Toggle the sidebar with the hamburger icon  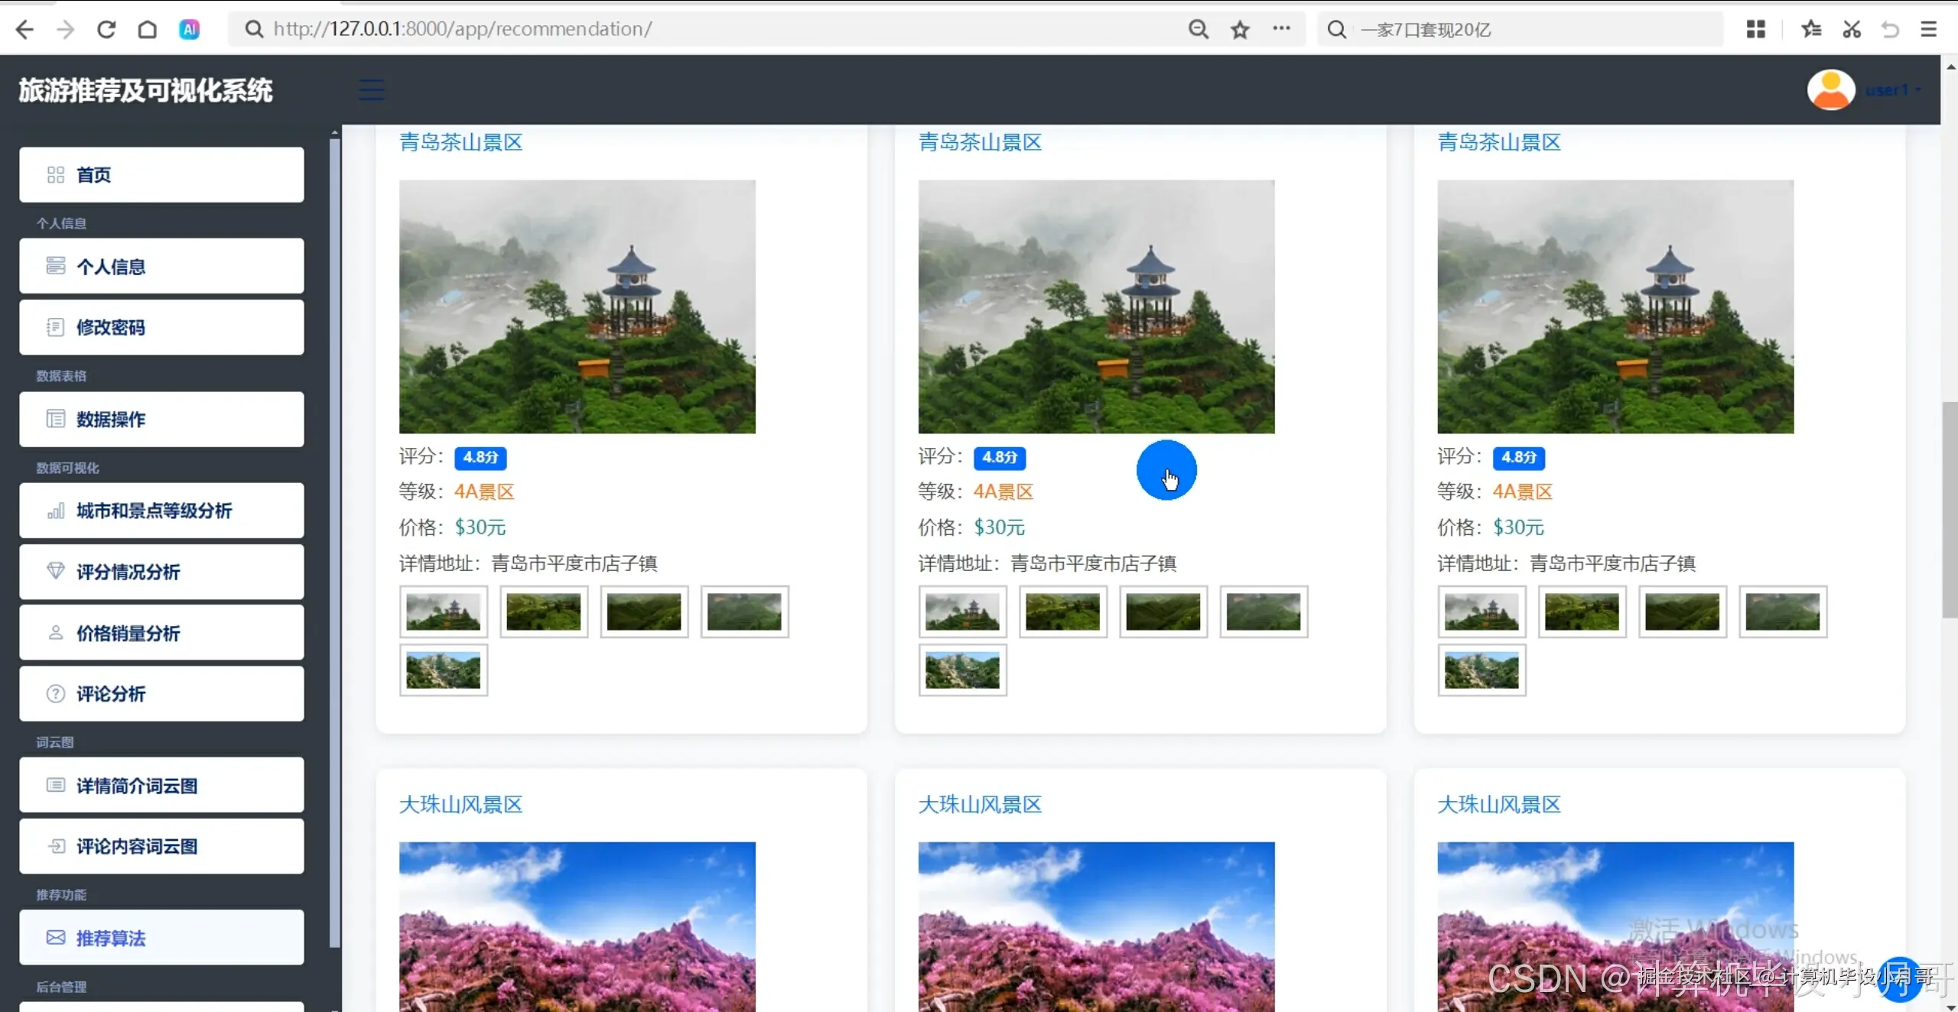[x=371, y=89]
